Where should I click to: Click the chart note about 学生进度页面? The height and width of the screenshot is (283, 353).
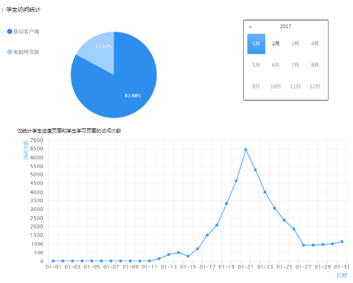[69, 131]
